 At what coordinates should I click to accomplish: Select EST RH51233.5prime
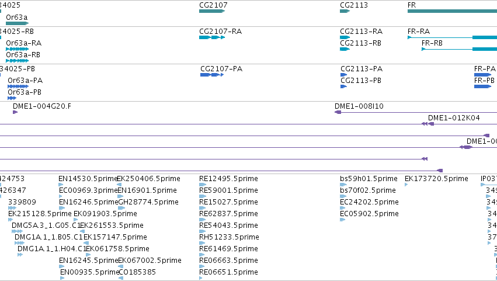202,243
